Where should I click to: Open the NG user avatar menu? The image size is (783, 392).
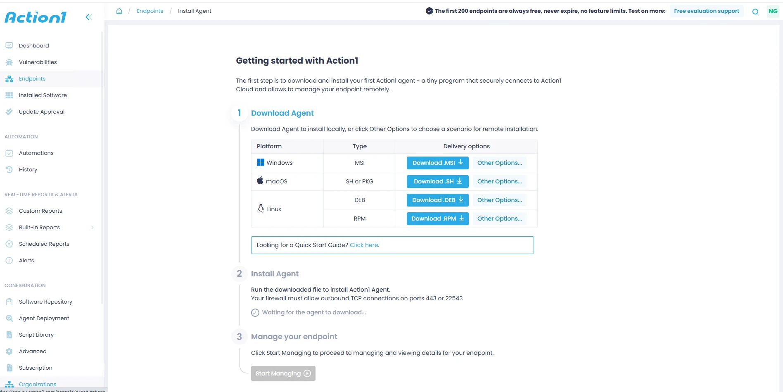pyautogui.click(x=773, y=11)
